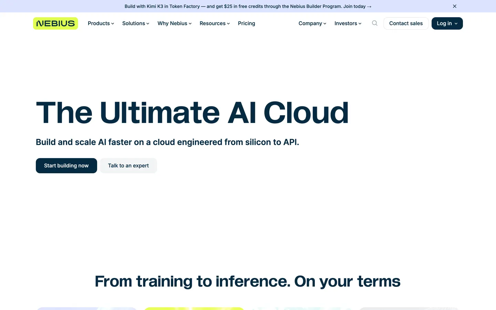Click the headline "The Ultimate AI Cloud"
496x310 pixels.
pos(193,113)
